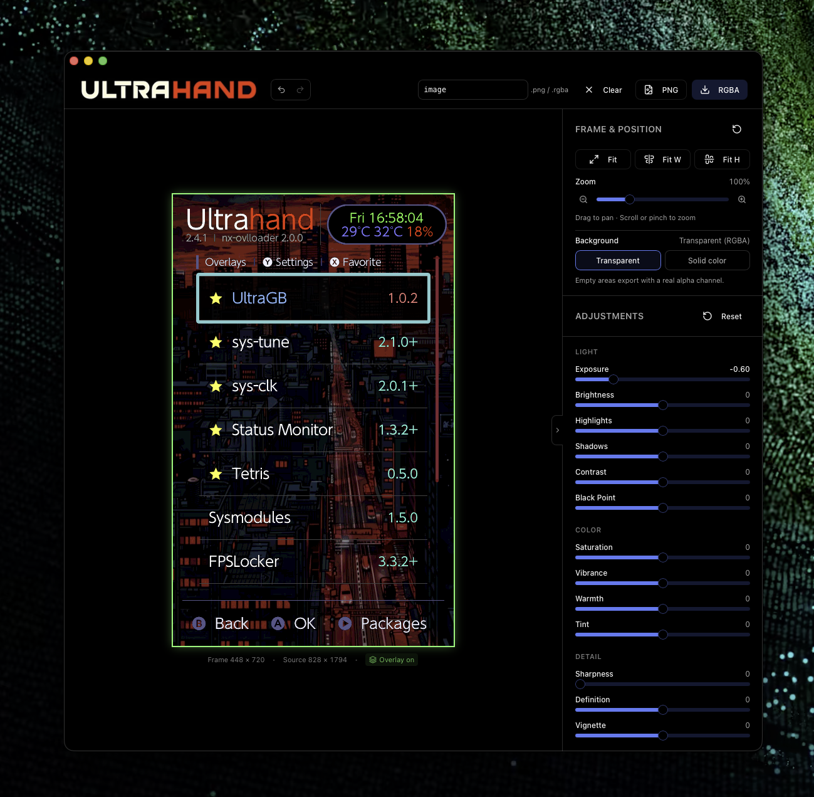Select Transparent background option
The image size is (814, 797).
click(618, 260)
